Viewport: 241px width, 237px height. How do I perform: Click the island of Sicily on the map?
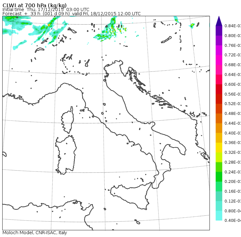tap(131, 196)
